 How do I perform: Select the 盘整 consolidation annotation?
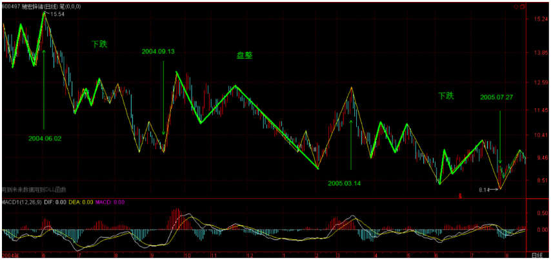244,55
